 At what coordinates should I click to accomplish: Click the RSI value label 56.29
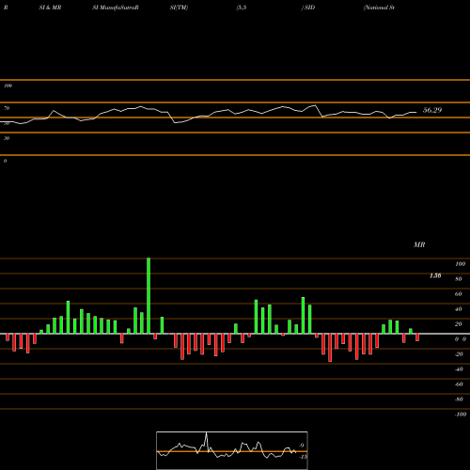click(x=432, y=110)
